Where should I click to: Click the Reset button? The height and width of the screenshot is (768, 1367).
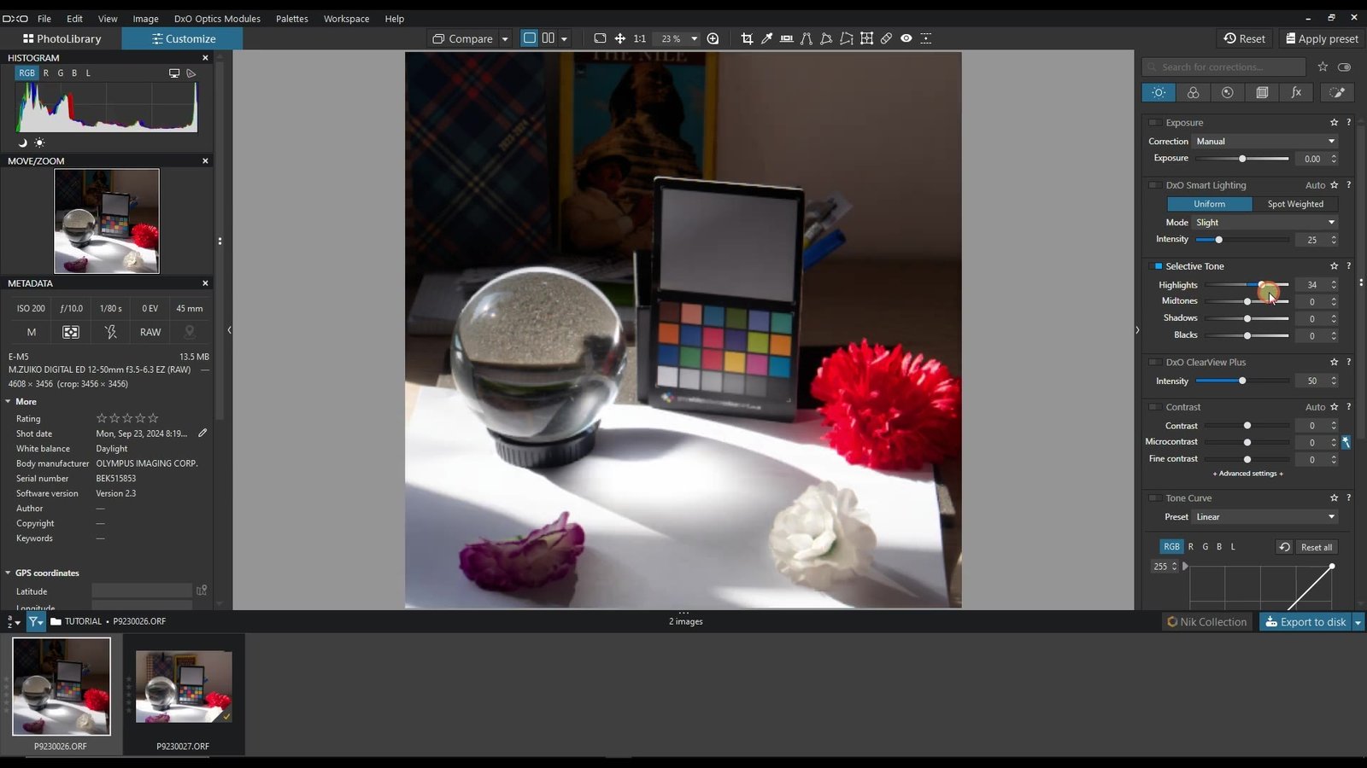(1245, 38)
